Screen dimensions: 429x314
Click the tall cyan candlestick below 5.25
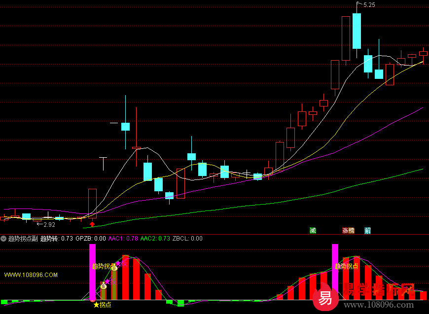click(357, 31)
